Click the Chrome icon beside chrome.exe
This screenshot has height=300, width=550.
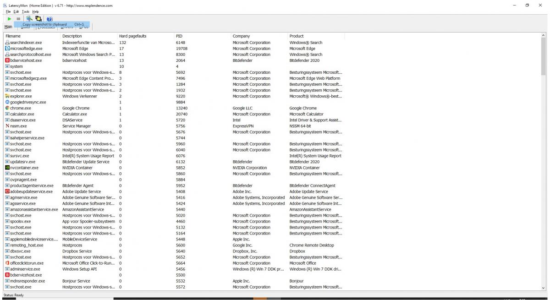pyautogui.click(x=7, y=108)
